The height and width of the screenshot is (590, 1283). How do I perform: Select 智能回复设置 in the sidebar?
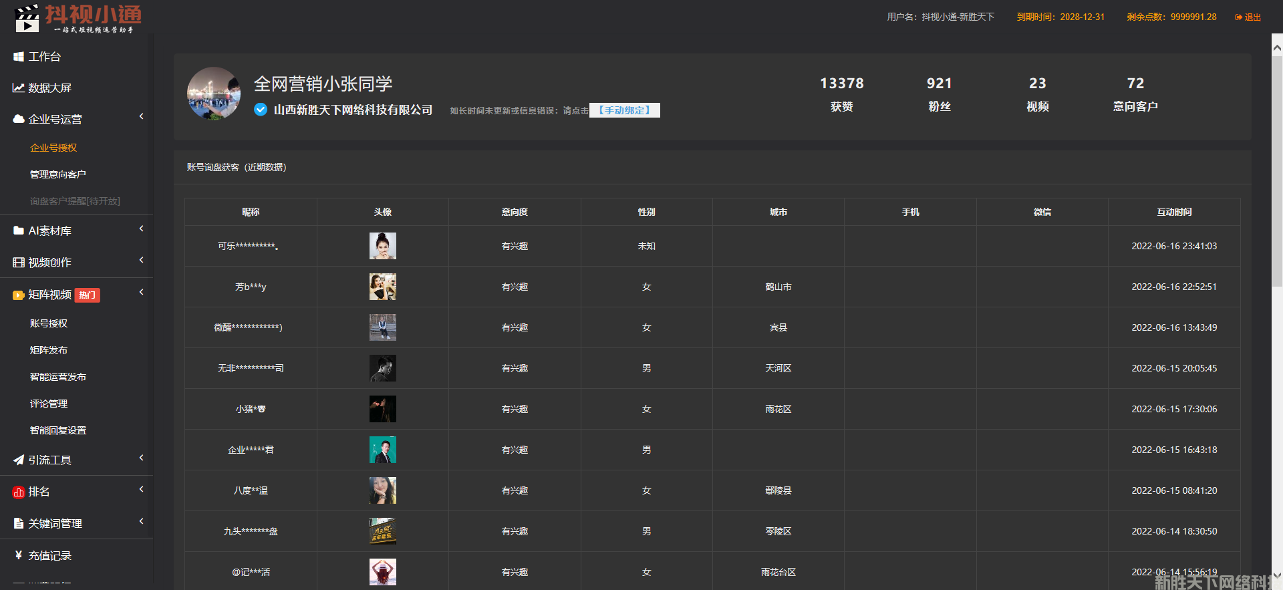click(58, 430)
